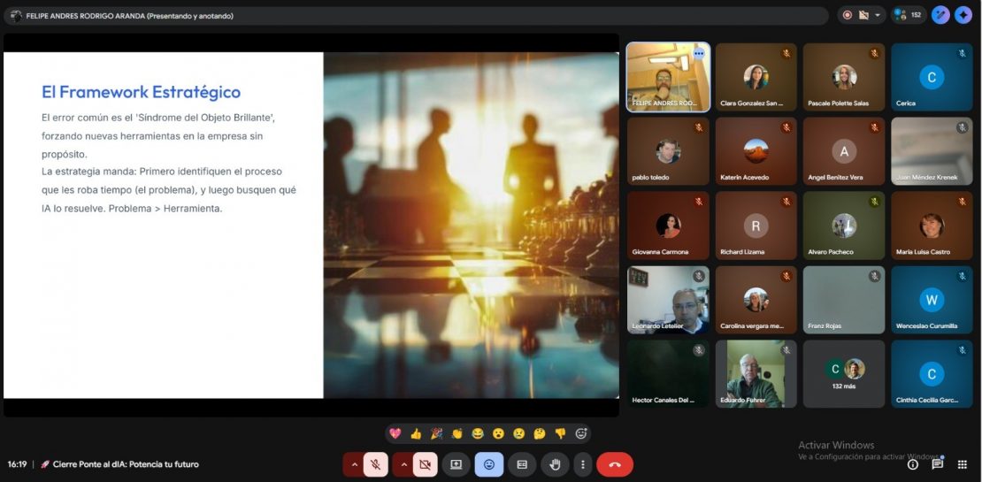
Task: Turn on the camera
Action: coord(426,464)
